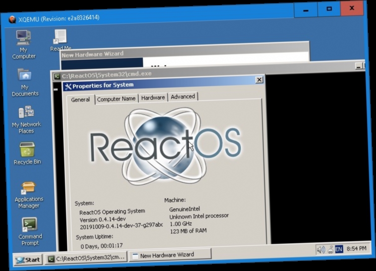Minimize the XQEMU emulator window
Image resolution: width=376 pixels, height=271 pixels.
[x=306, y=10]
